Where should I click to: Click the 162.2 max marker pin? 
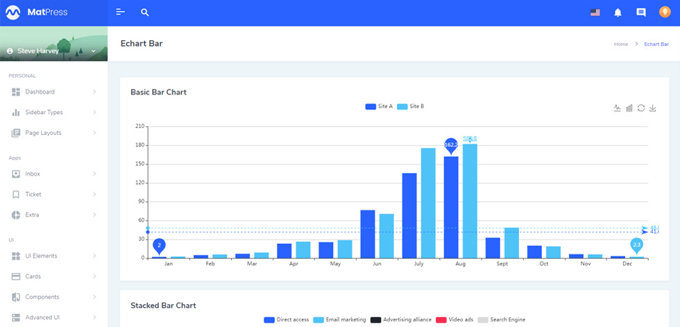(x=451, y=146)
